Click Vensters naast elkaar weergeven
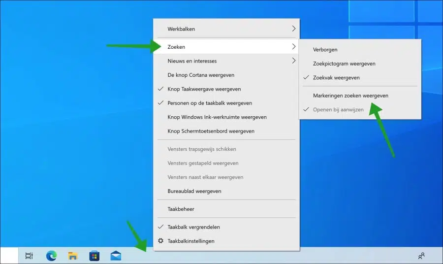443x264 pixels. point(226,177)
